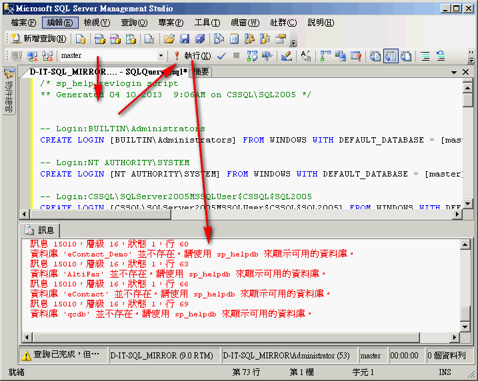478x381 pixels.
Task: Switch to the Summary (摘要) tab
Action: 201,72
